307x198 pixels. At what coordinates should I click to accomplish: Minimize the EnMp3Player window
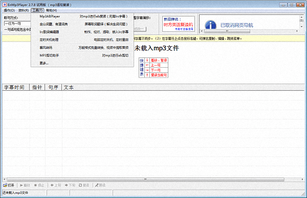pos(283,5)
